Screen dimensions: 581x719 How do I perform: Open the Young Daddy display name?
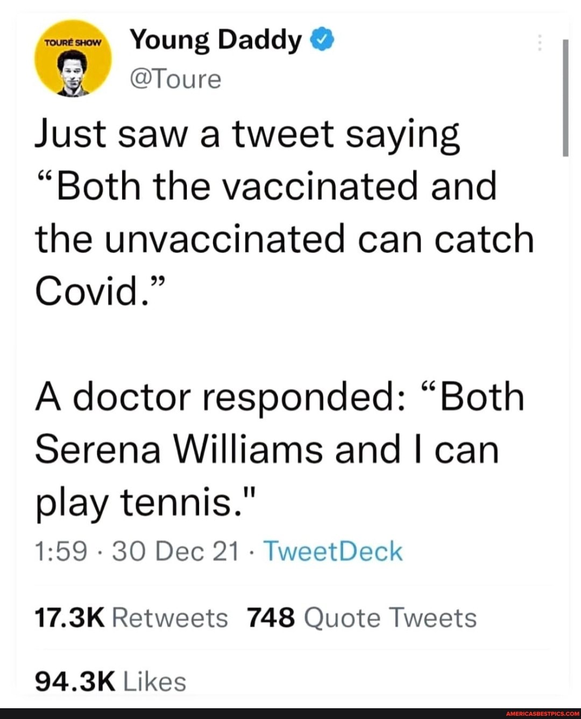[x=216, y=41]
